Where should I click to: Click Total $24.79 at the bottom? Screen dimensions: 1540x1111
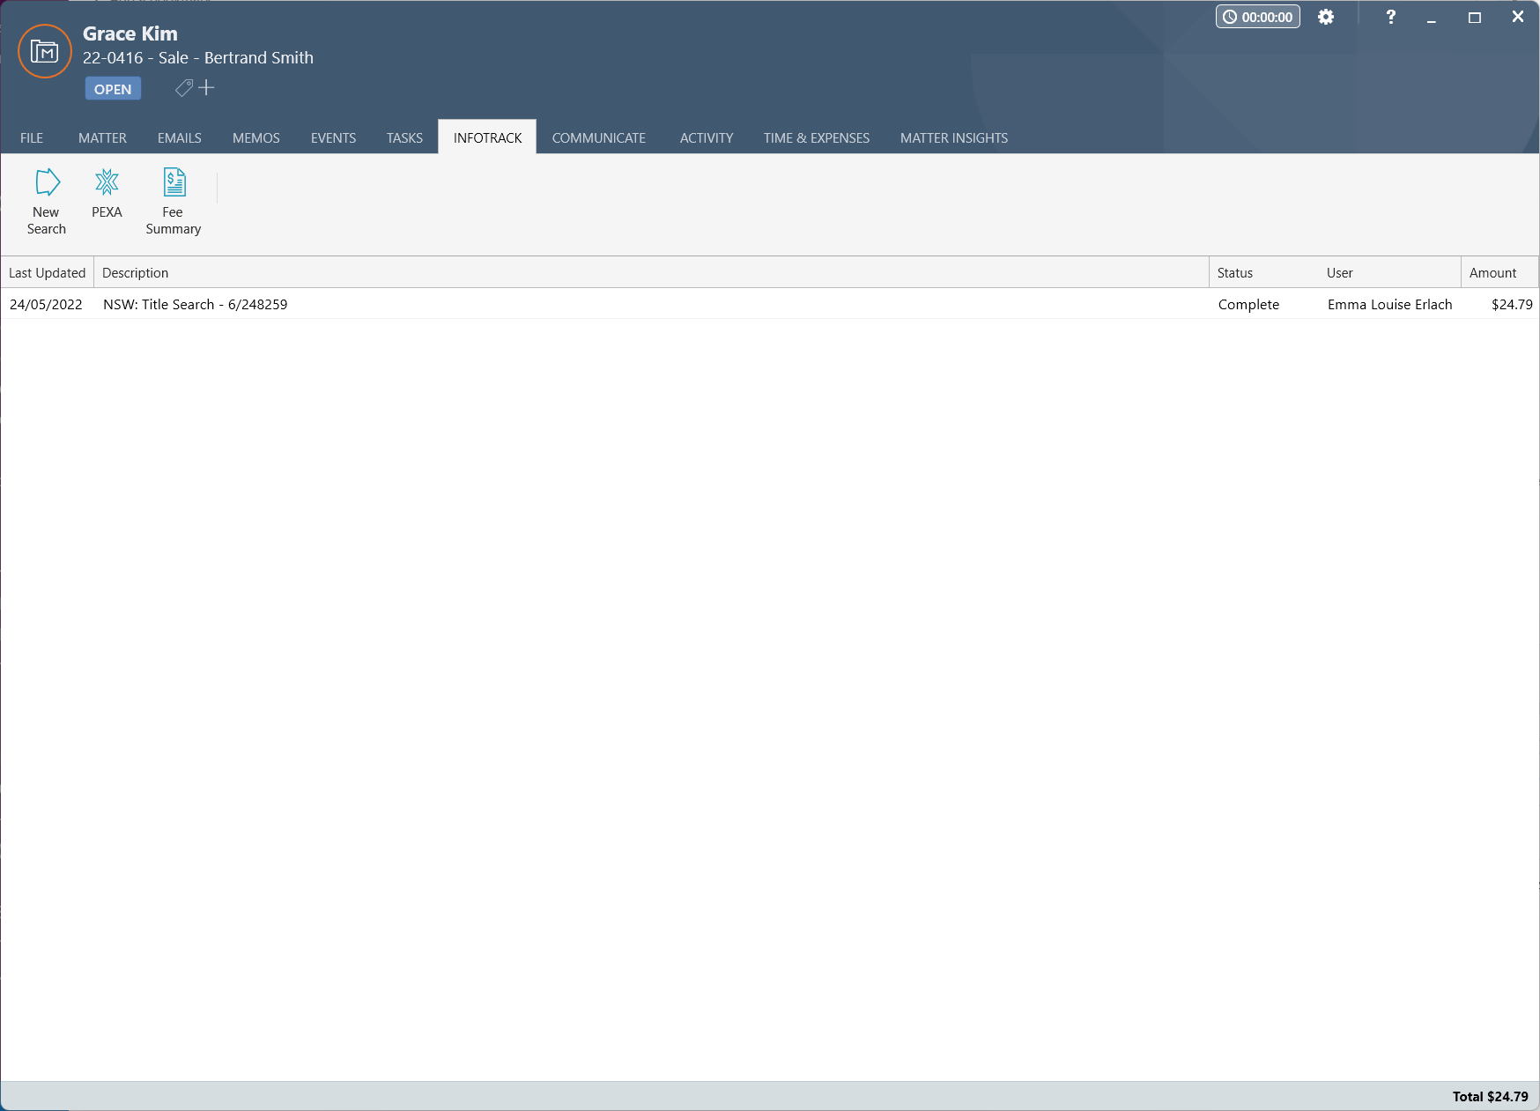pyautogui.click(x=1490, y=1096)
